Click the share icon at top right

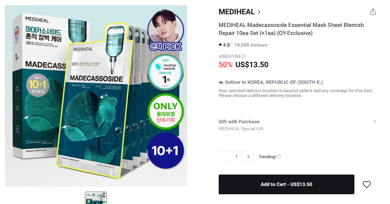372,12
